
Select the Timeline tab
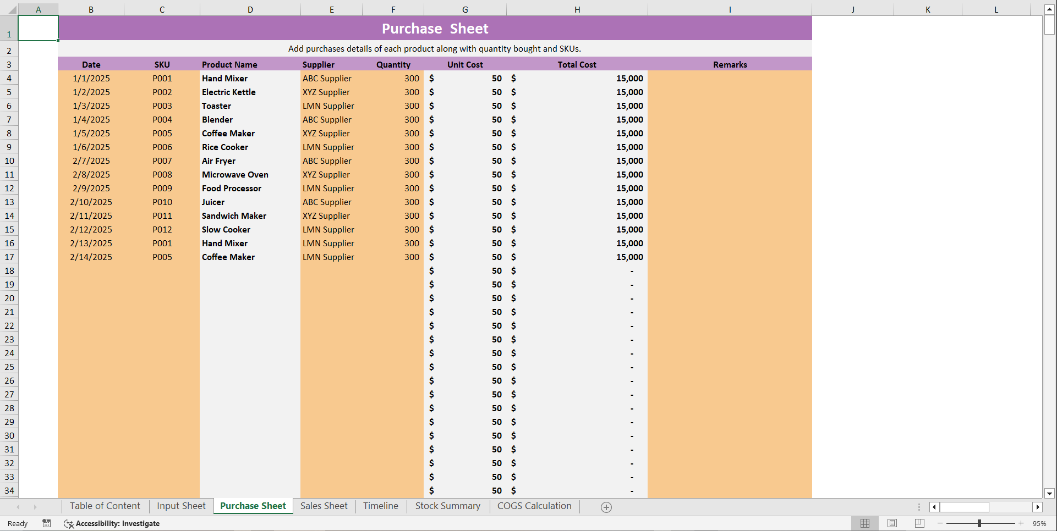pyautogui.click(x=380, y=506)
